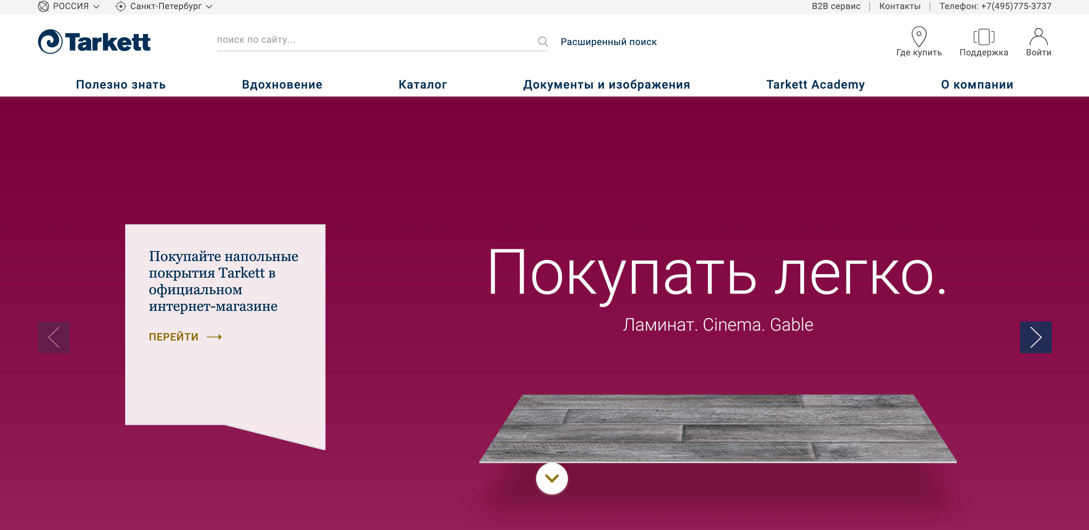The image size is (1089, 530).
Task: Expand the РОССИЯ country dropdown
Action: (96, 6)
